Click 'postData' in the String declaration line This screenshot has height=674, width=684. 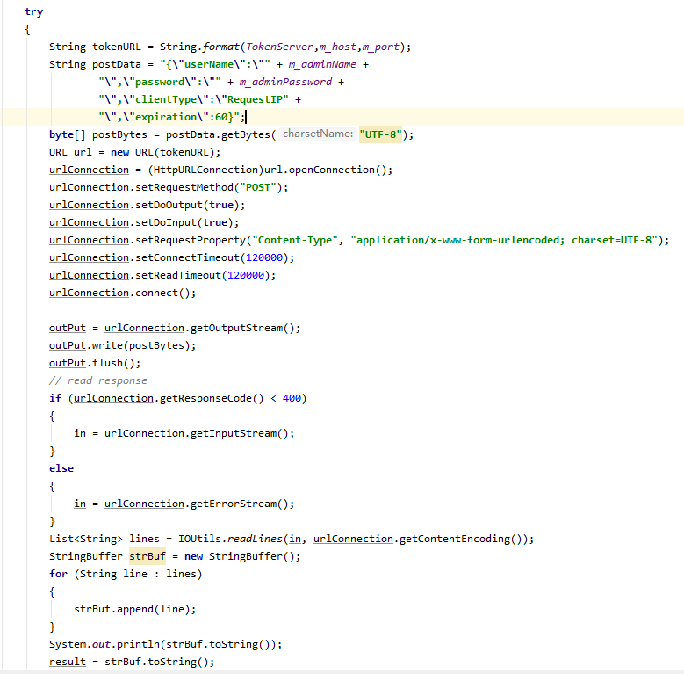click(117, 64)
